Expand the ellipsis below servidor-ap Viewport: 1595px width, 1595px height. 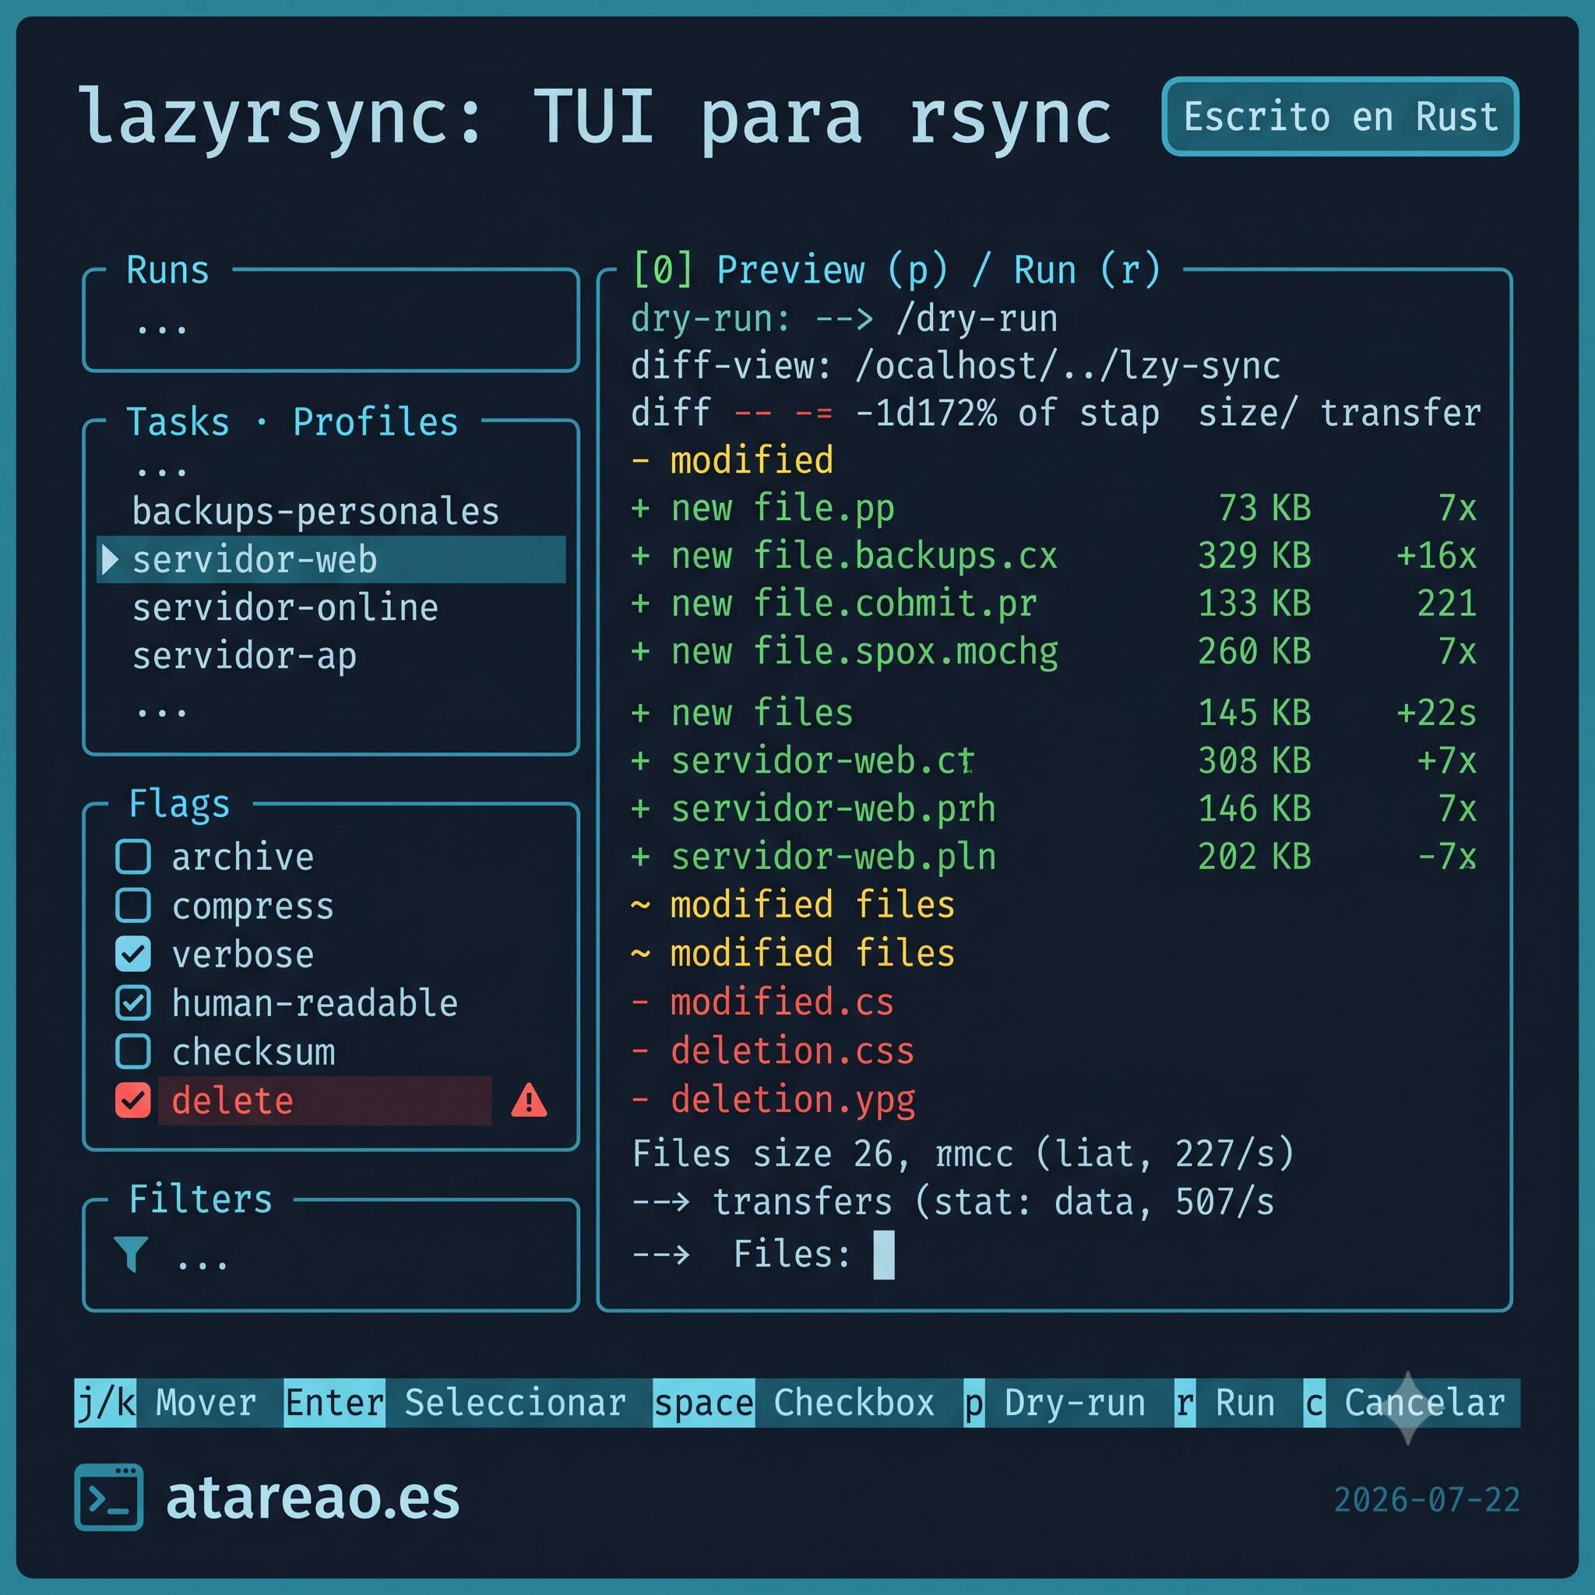[162, 713]
